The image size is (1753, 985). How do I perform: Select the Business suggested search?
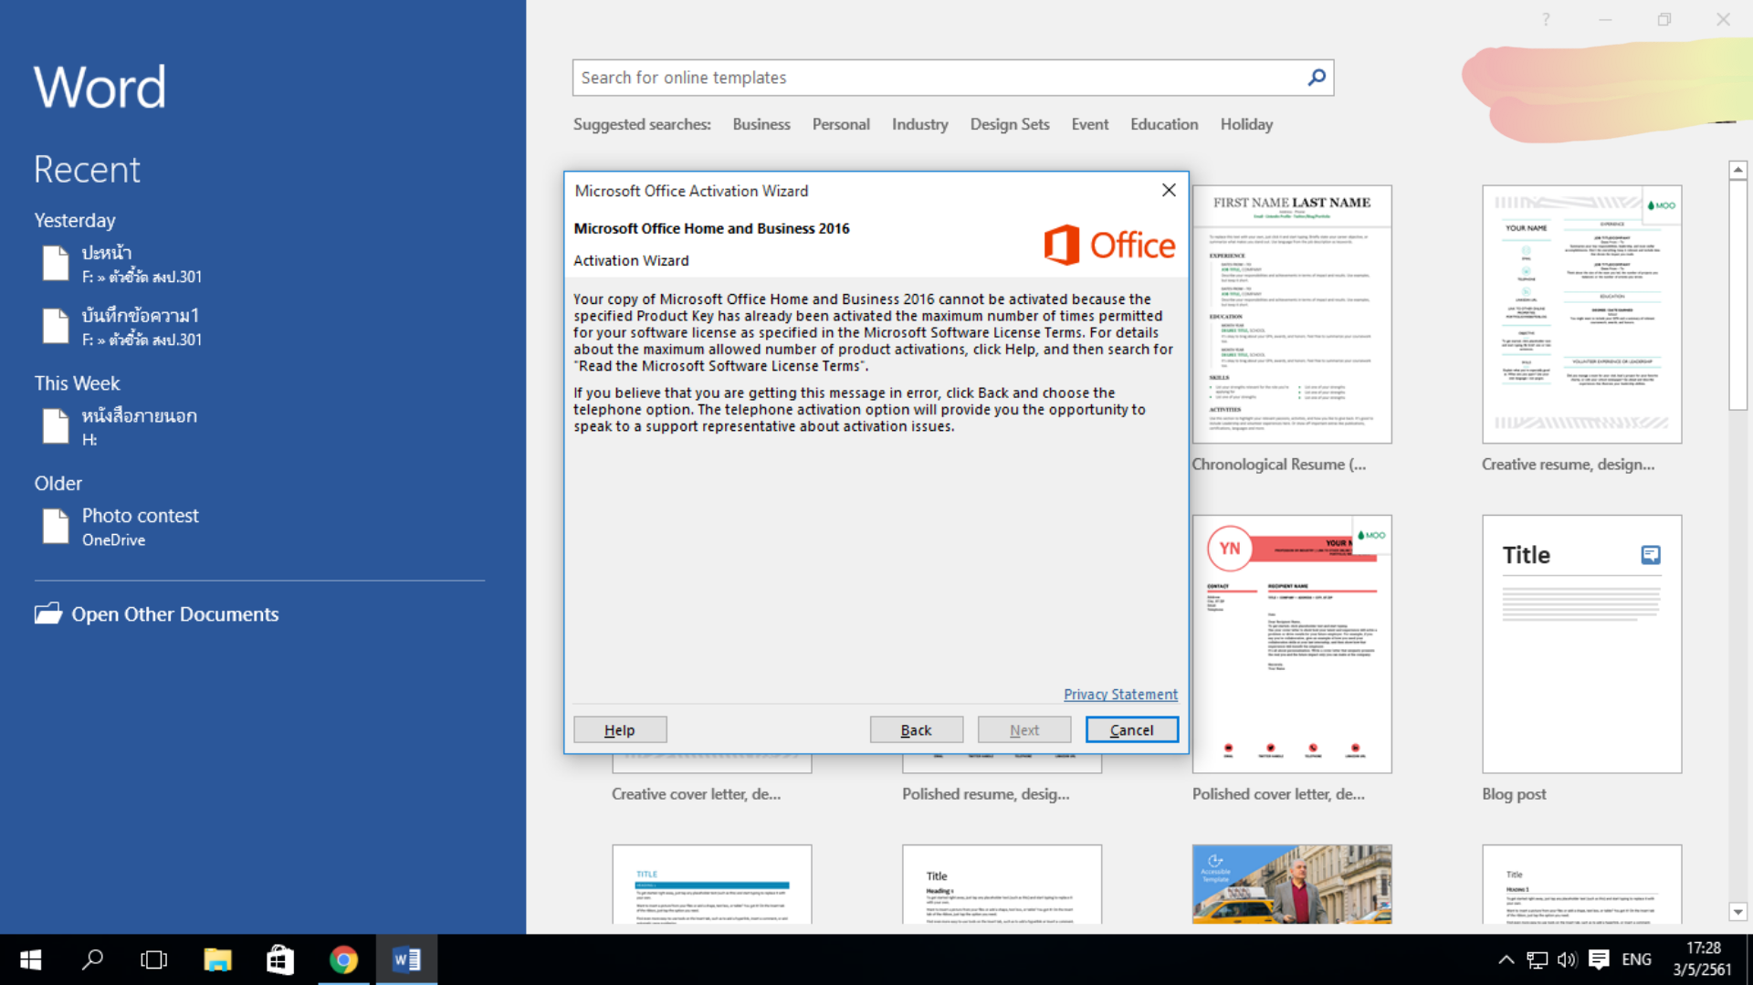(x=761, y=124)
